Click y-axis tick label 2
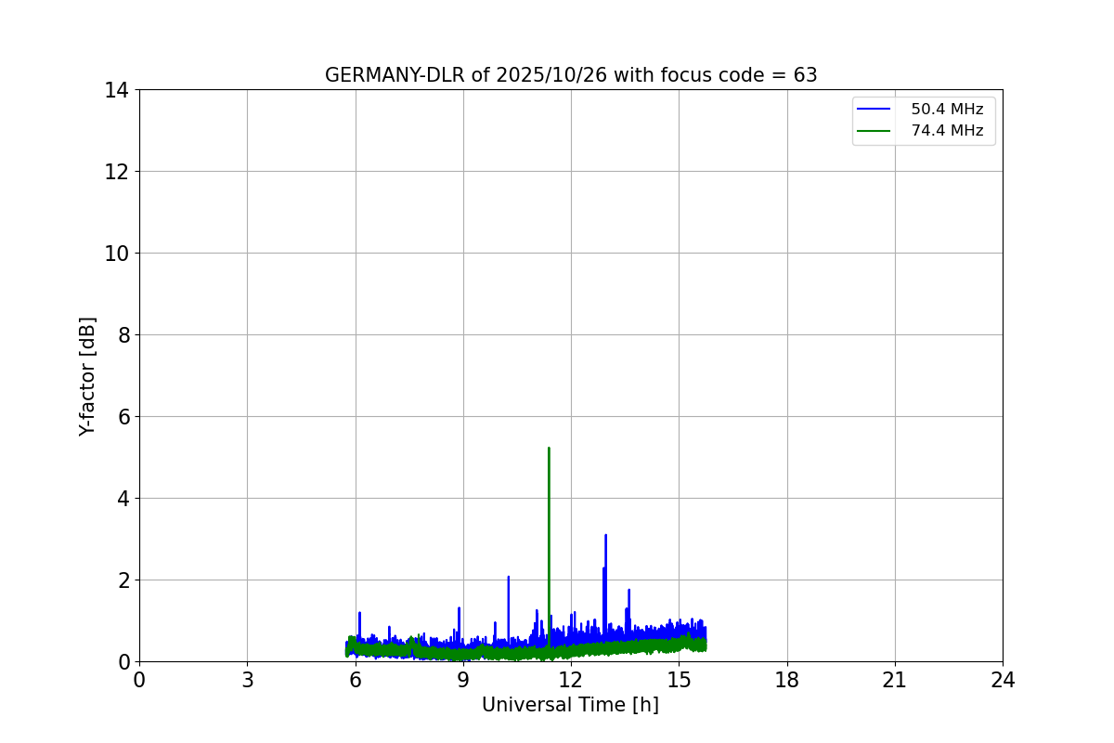 [x=123, y=580]
